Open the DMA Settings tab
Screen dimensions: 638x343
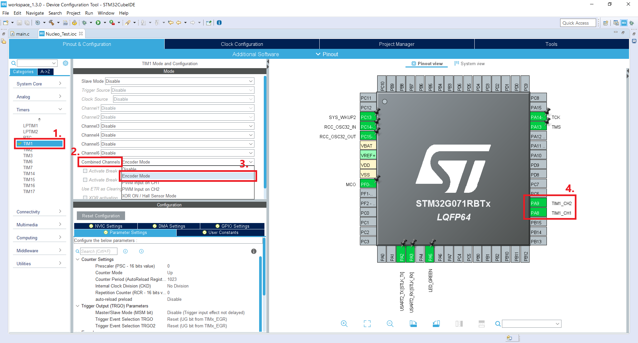point(169,226)
